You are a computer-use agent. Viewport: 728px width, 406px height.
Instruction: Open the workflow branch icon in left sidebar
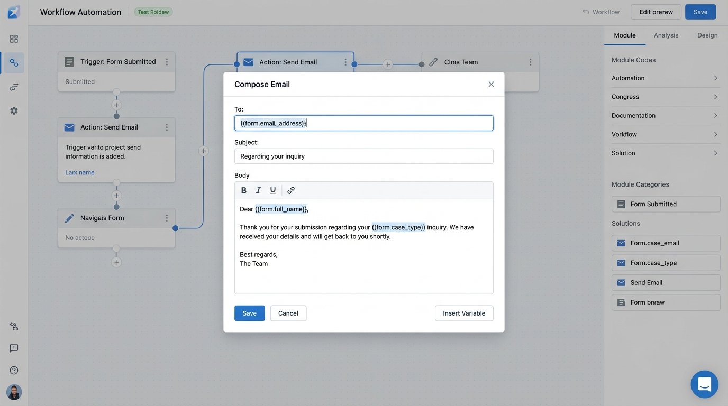click(14, 86)
